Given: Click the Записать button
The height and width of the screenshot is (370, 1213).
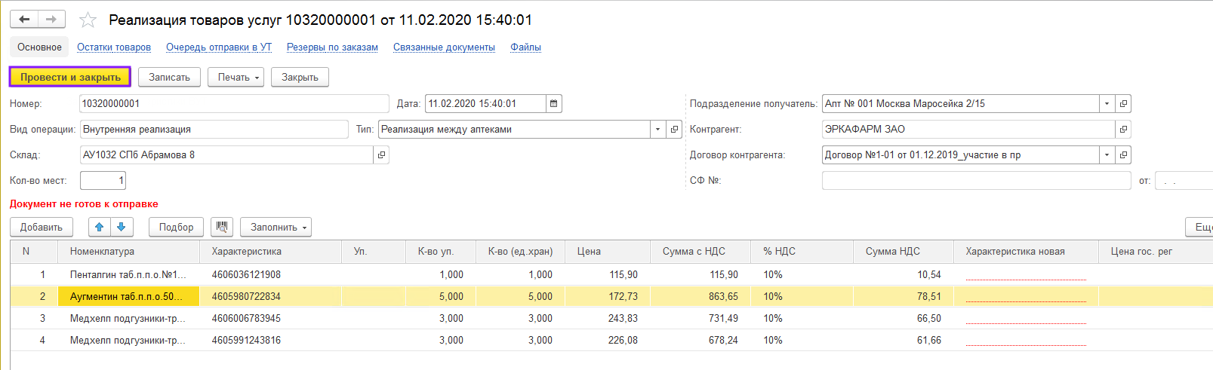Looking at the screenshot, I should pyautogui.click(x=169, y=78).
